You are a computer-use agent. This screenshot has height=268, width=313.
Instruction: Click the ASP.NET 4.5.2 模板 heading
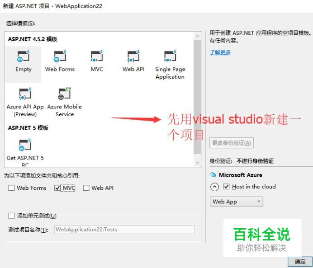point(33,39)
